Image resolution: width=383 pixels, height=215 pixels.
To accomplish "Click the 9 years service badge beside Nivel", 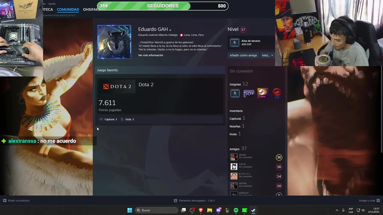I will click(x=234, y=43).
